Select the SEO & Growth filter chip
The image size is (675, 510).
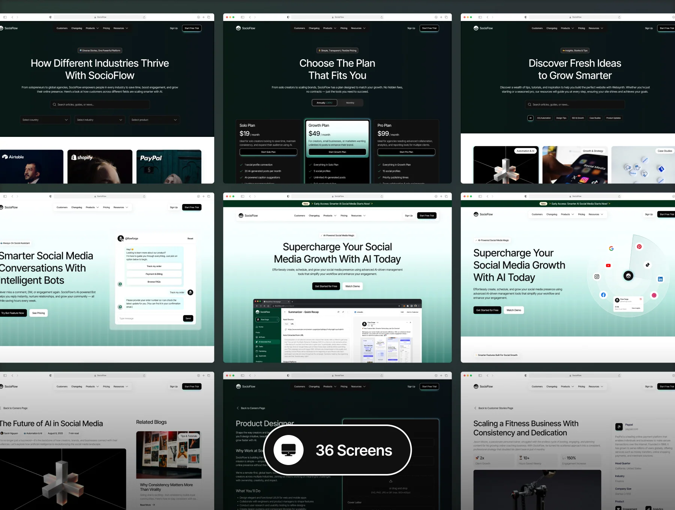[x=578, y=118]
